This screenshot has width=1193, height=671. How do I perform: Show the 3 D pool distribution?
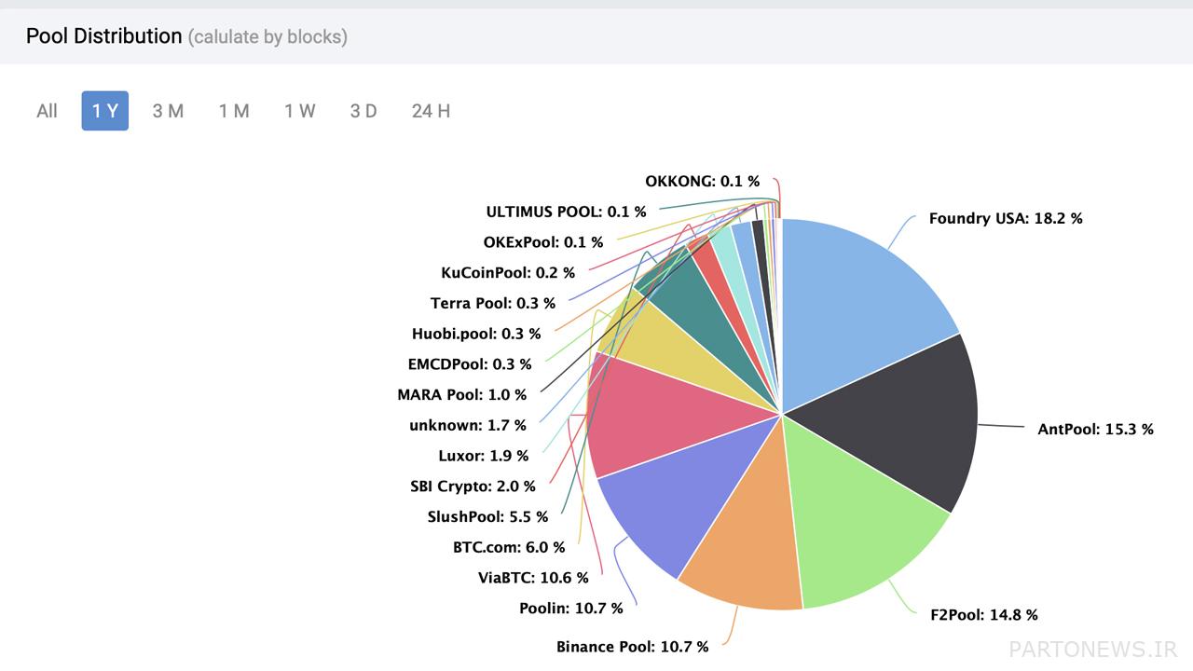(363, 111)
